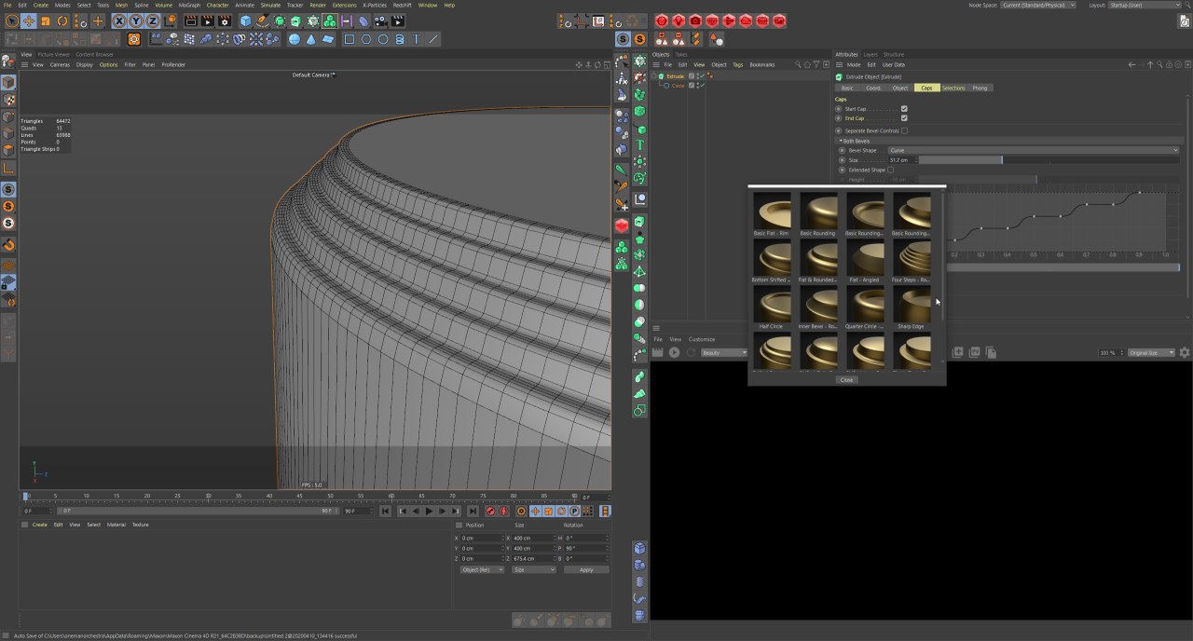The image size is (1193, 641).
Task: Collapse the Both Bevels section
Action: pos(840,141)
